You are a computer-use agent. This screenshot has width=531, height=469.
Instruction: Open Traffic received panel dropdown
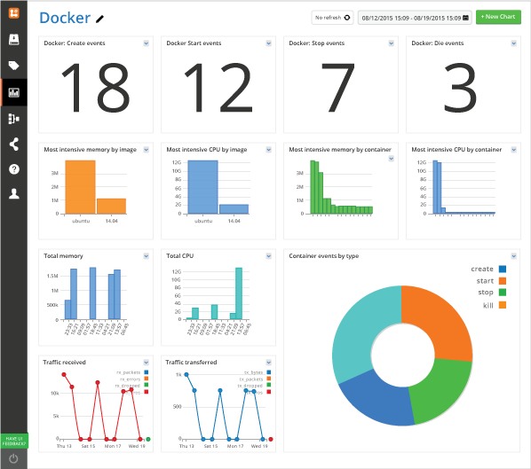click(146, 363)
